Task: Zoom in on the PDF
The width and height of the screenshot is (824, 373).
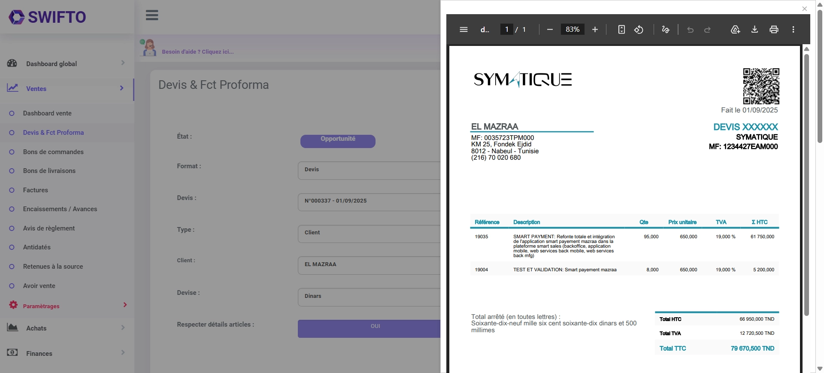Action: (595, 30)
